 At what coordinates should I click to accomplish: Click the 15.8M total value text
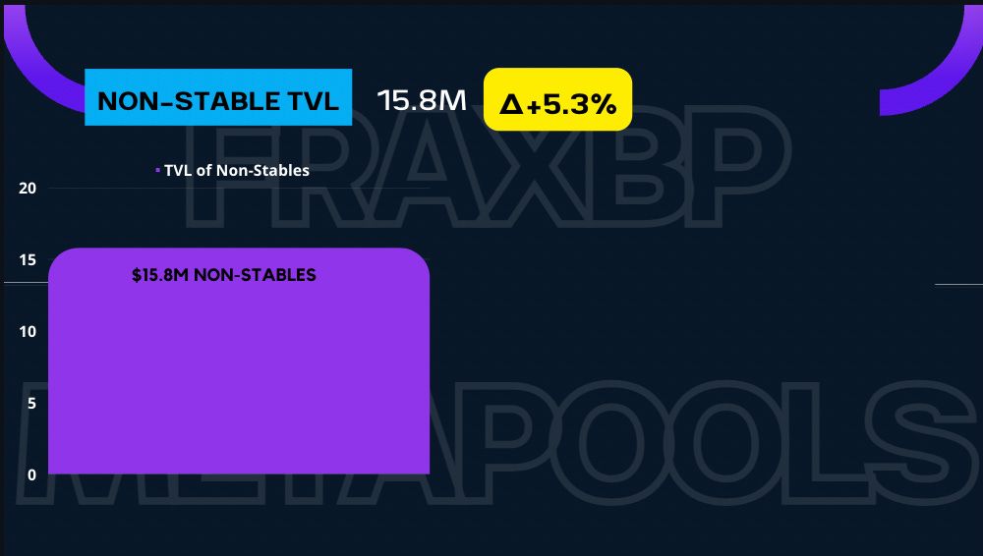(x=422, y=99)
